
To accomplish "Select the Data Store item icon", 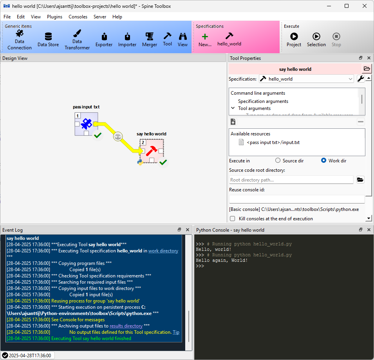I will tap(48, 36).
